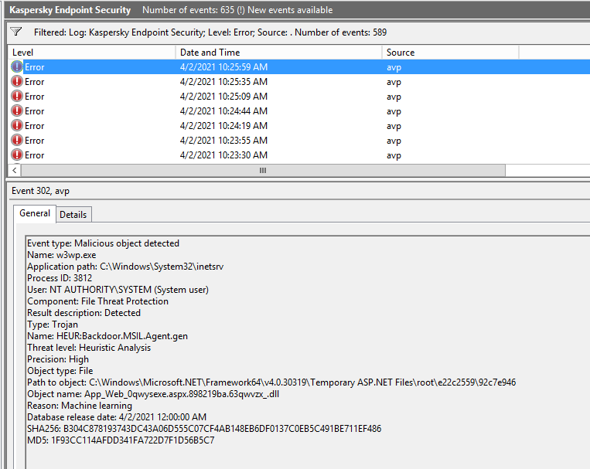This screenshot has height=469, width=590.
Task: Open the Details tab
Action: click(73, 215)
